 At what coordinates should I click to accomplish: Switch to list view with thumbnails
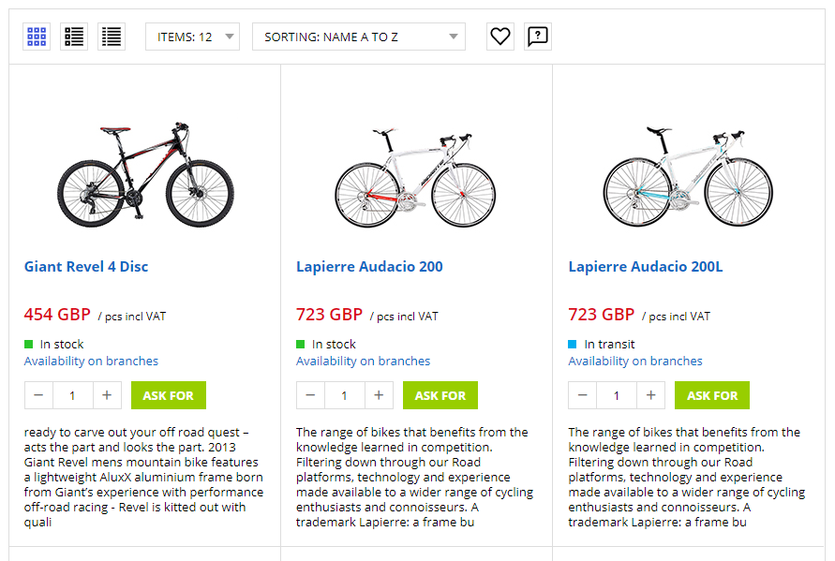click(x=74, y=37)
